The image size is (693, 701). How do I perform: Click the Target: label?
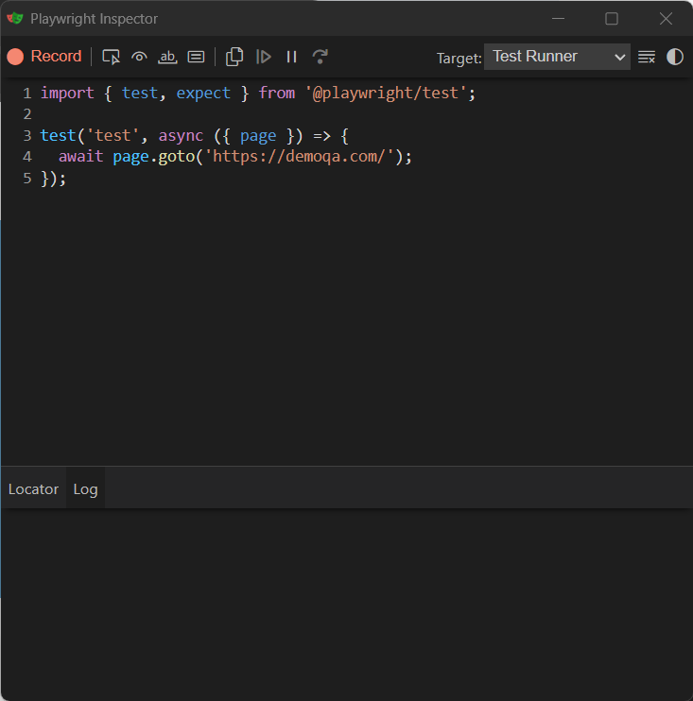tap(459, 59)
